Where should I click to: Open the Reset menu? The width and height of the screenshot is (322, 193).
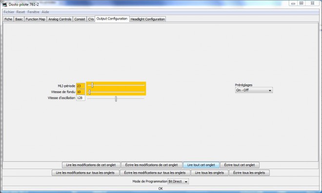coord(20,12)
